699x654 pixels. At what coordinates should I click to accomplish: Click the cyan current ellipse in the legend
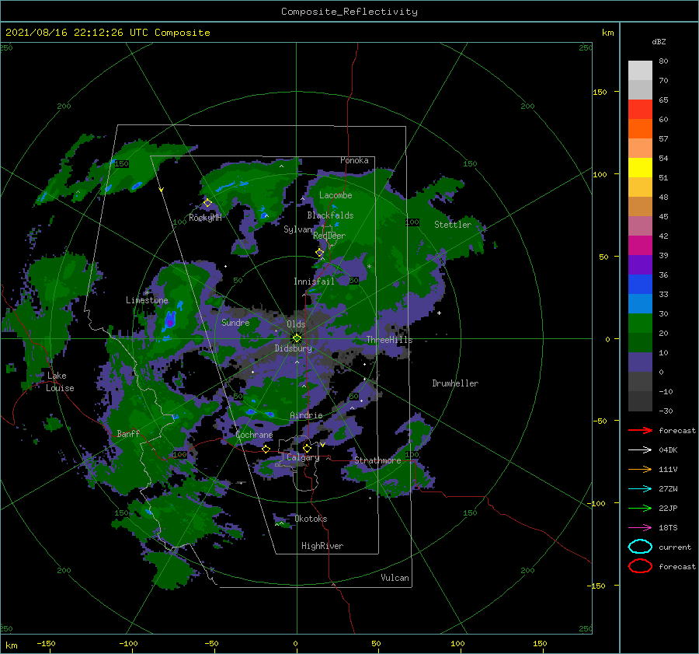640,547
